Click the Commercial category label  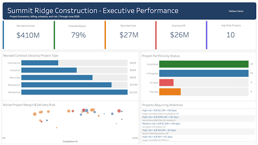[x=14, y=63]
